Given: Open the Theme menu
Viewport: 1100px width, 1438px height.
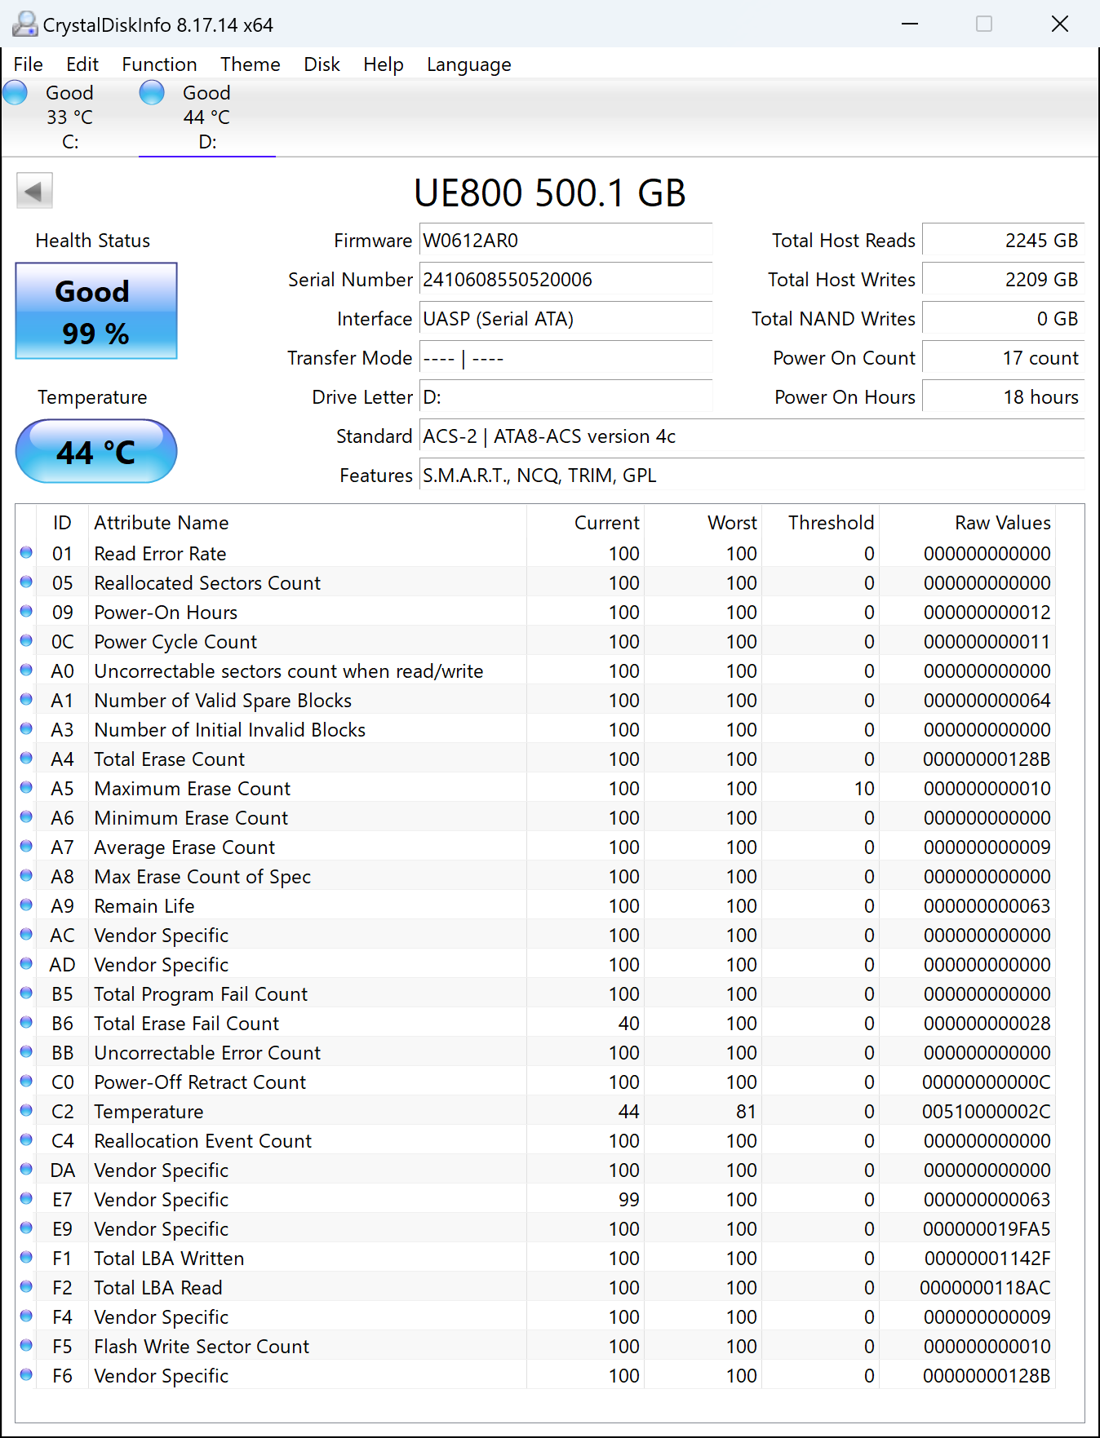Looking at the screenshot, I should [x=251, y=64].
